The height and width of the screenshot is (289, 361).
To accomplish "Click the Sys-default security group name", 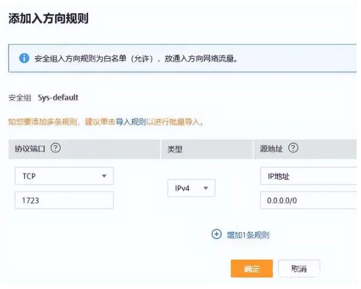I will coord(58,97).
